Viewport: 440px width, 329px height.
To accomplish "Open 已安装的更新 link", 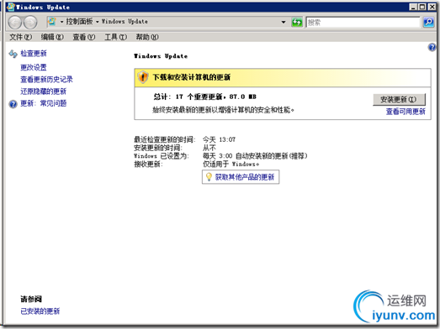I will pos(40,311).
